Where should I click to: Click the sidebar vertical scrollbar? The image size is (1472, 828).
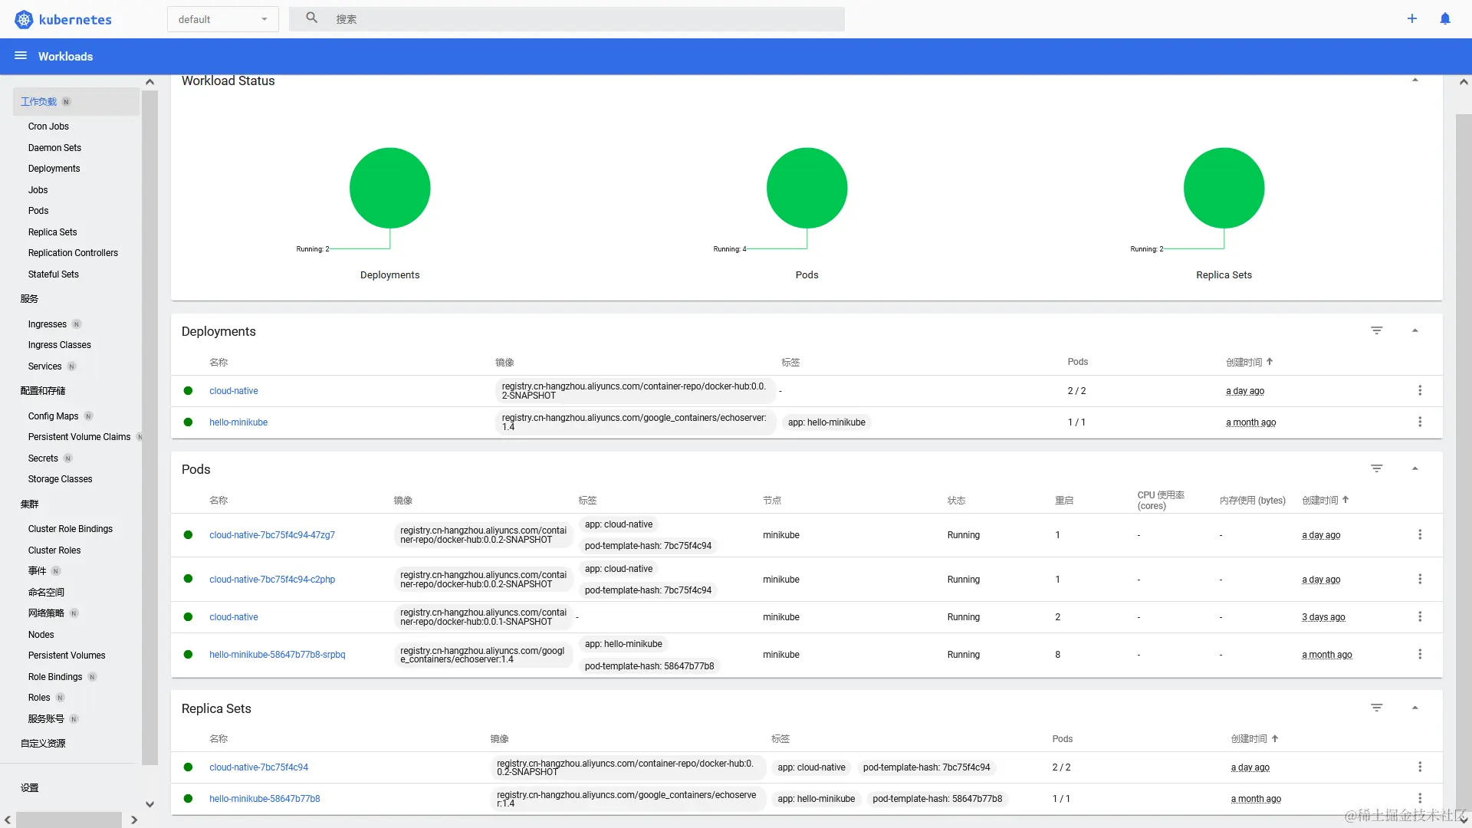click(149, 427)
